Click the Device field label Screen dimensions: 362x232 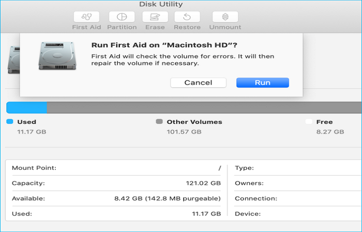[248, 213]
